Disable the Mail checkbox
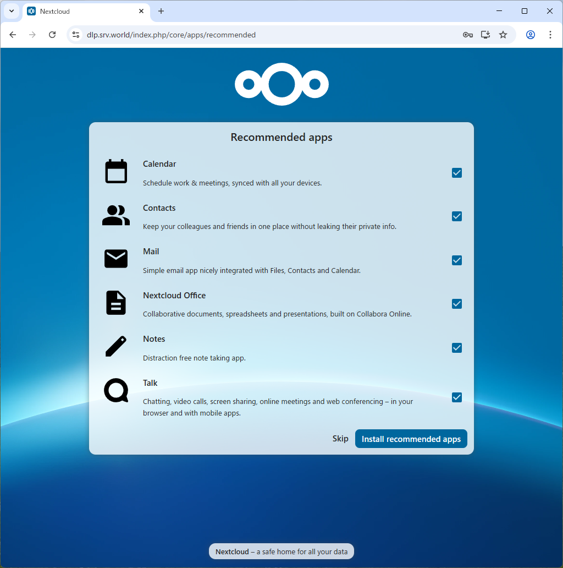 click(x=456, y=260)
